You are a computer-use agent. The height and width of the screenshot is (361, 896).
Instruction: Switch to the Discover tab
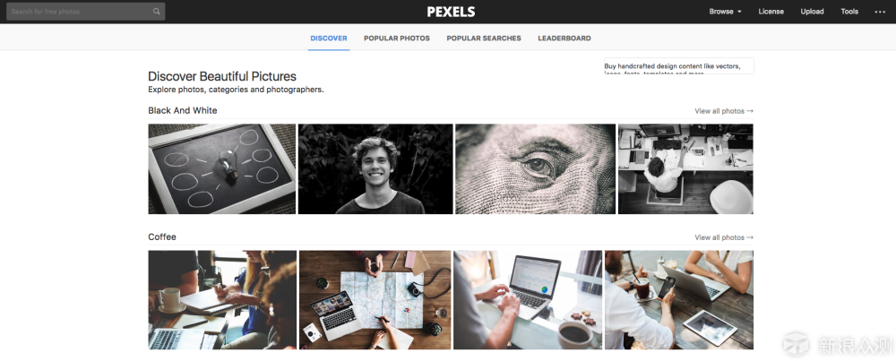click(x=329, y=39)
